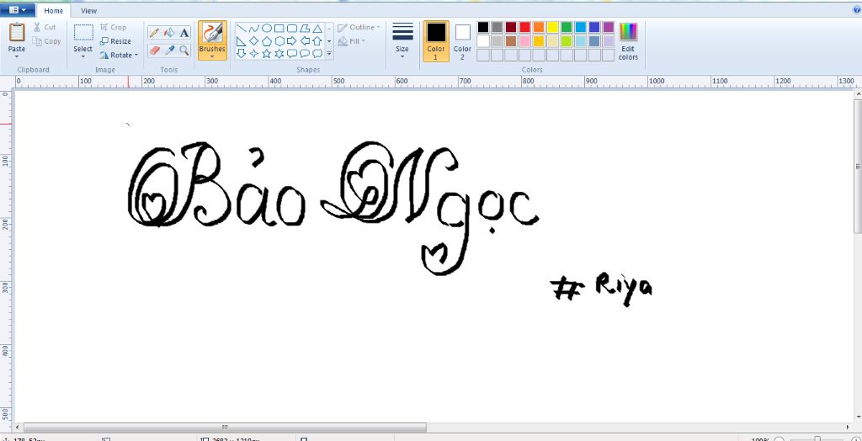Choose the Curve shape
The width and height of the screenshot is (862, 441).
[253, 28]
